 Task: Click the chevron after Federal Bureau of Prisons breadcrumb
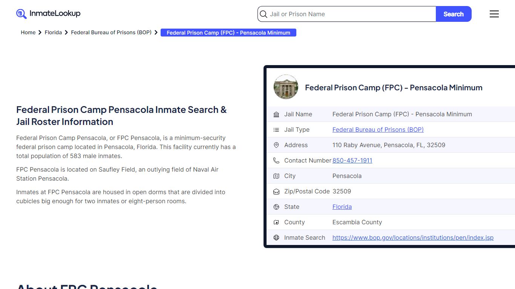tap(156, 33)
